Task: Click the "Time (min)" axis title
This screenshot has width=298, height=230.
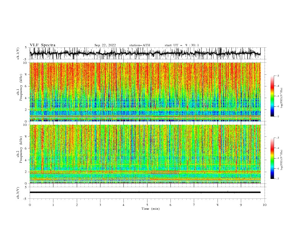Action: point(151,209)
